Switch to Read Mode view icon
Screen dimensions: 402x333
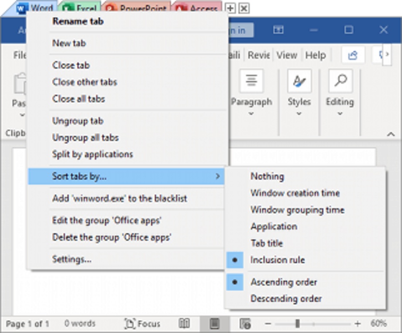[184, 324]
